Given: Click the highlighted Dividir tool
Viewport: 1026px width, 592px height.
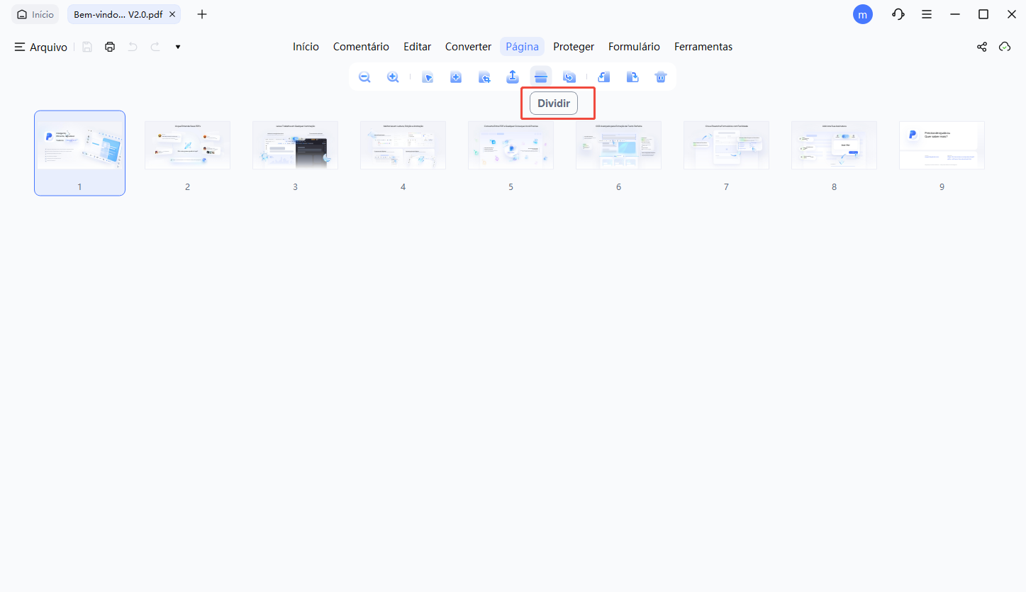Looking at the screenshot, I should (554, 103).
